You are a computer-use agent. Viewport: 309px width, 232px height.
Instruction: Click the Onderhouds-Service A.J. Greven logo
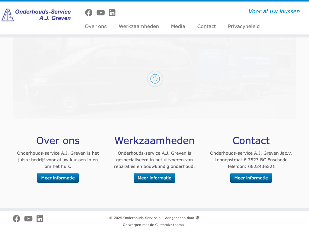tap(36, 15)
